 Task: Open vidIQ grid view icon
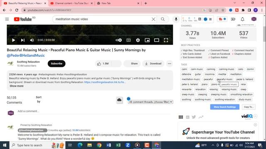pos(181,117)
